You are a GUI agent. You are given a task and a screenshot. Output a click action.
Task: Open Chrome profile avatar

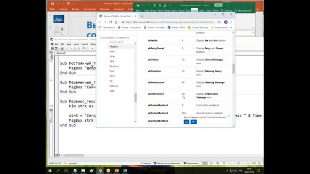pos(226,22)
